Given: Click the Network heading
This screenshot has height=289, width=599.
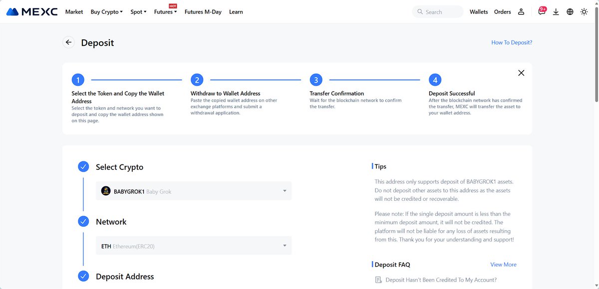Looking at the screenshot, I should [x=111, y=222].
